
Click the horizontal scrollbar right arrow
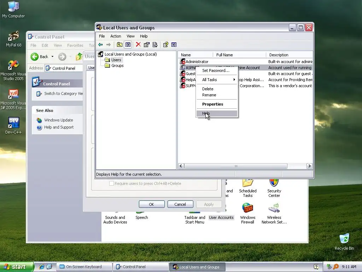(x=309, y=166)
